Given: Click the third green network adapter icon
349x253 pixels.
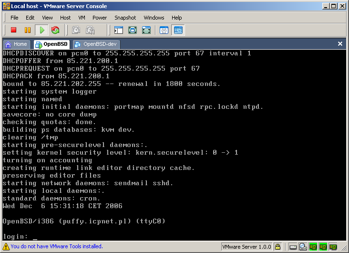Looking at the screenshot, I should click(x=333, y=247).
